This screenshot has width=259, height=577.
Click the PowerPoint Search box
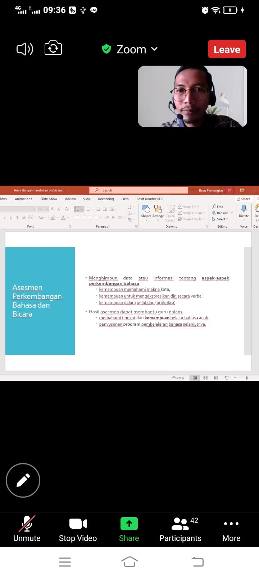pos(138,190)
